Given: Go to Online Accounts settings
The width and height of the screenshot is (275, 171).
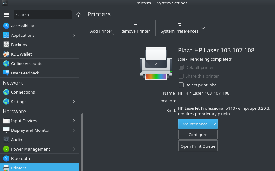Looking at the screenshot, I should tap(26, 63).
